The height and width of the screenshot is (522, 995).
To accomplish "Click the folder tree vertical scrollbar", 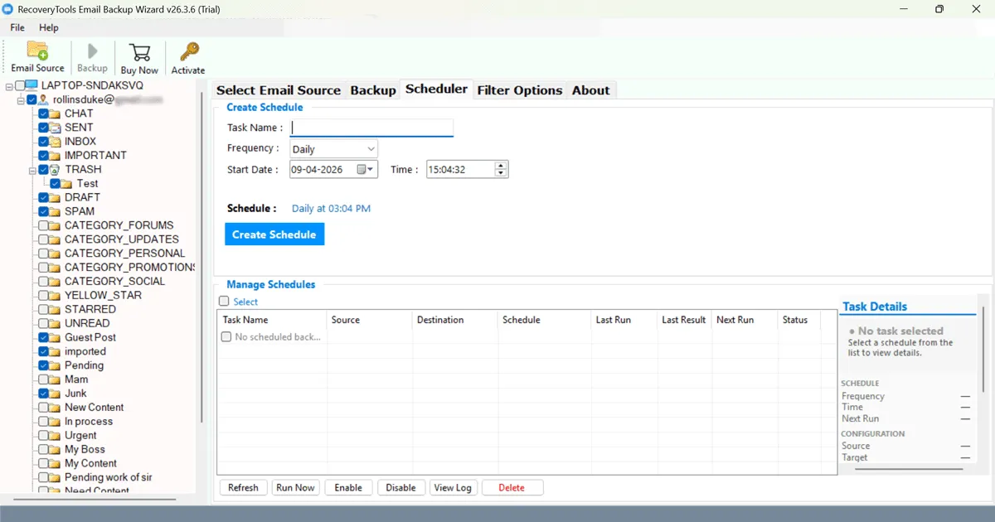I will pos(201,257).
